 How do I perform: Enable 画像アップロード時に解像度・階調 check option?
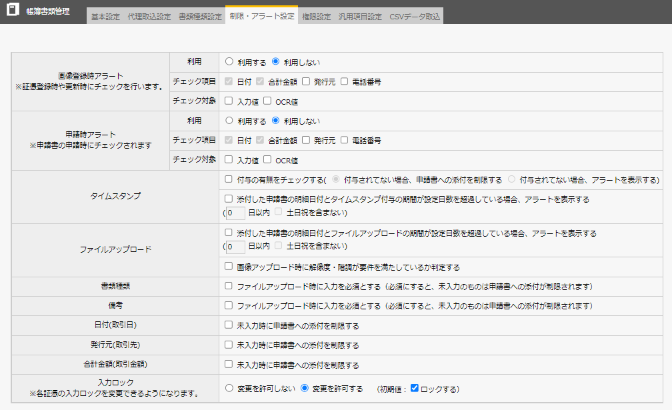pyautogui.click(x=229, y=267)
